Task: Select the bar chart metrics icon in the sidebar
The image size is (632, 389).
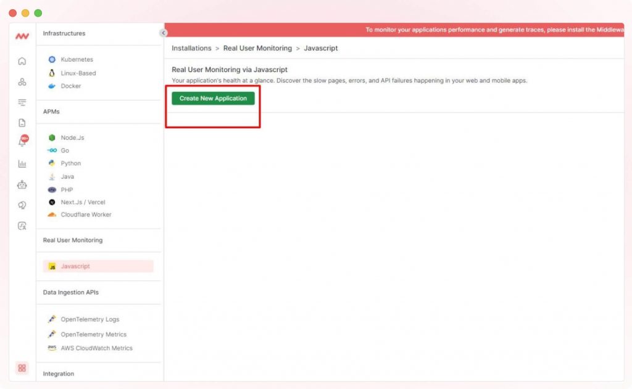Action: (22, 163)
